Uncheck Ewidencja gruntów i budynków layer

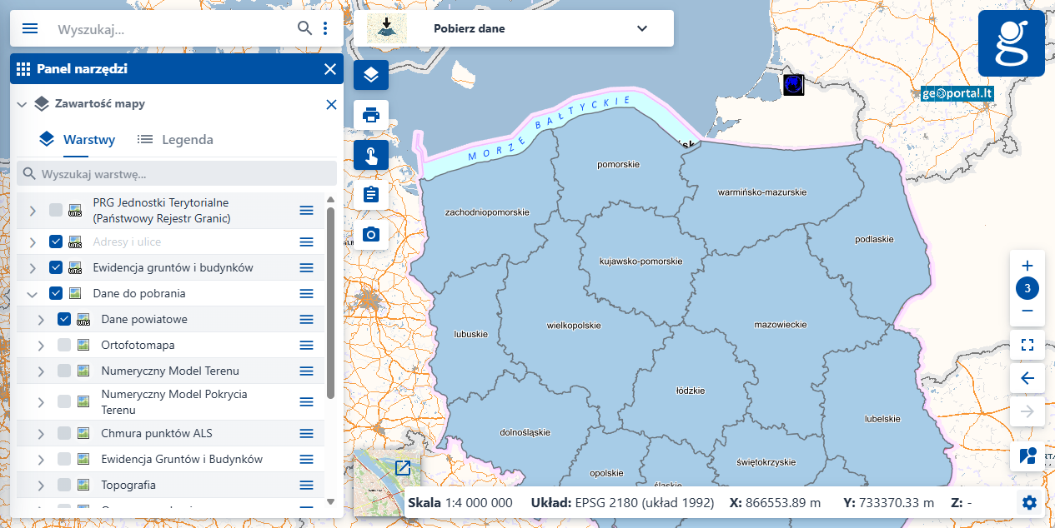tap(56, 267)
